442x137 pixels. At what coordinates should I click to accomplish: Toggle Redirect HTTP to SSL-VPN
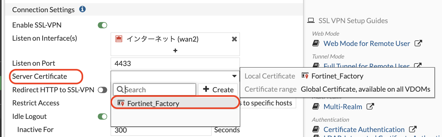[102, 90]
